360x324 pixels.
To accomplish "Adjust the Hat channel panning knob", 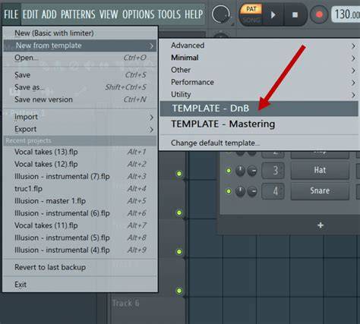I will (240, 171).
